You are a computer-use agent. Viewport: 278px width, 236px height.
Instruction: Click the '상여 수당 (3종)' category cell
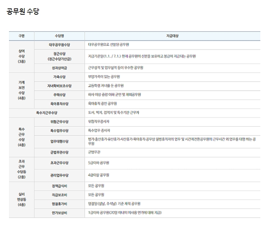pos(22,57)
